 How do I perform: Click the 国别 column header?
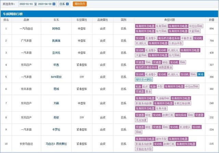coord(124,20)
